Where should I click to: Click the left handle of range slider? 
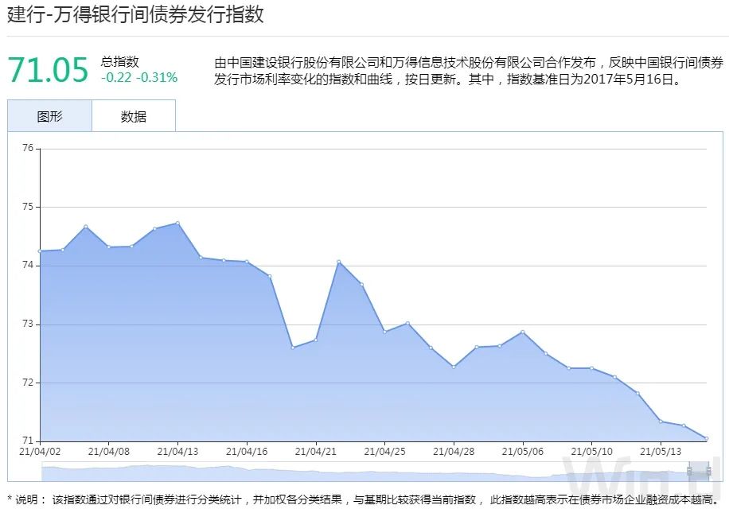coord(689,472)
